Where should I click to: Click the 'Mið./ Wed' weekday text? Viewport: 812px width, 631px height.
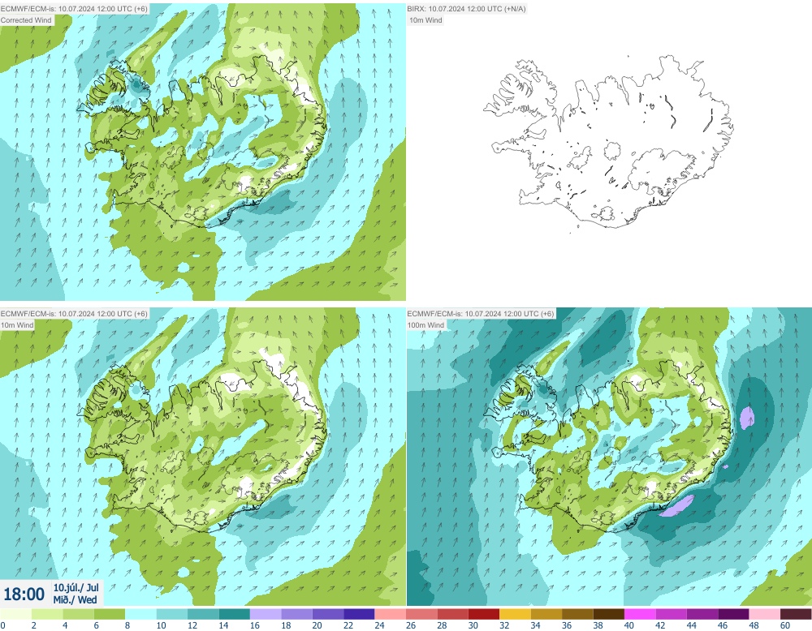coord(75,599)
